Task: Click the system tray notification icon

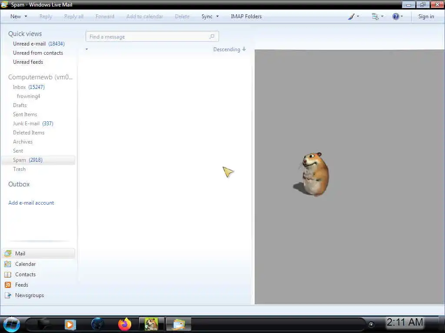Action: (x=371, y=324)
